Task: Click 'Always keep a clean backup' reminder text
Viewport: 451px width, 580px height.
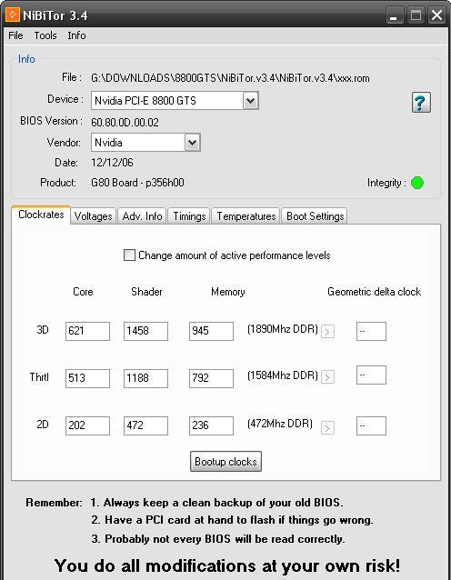Action: pyautogui.click(x=216, y=503)
